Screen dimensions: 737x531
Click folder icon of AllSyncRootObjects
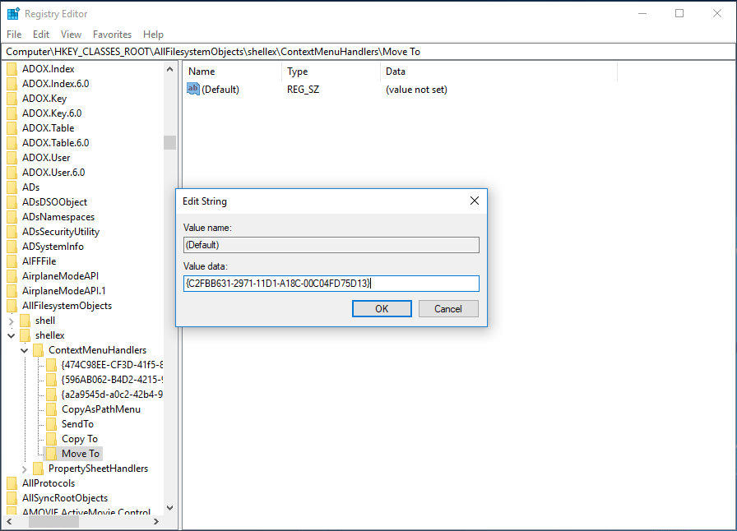tap(12, 498)
